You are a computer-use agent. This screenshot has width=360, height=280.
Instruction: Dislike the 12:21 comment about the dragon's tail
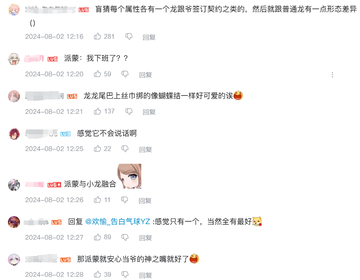(129, 111)
